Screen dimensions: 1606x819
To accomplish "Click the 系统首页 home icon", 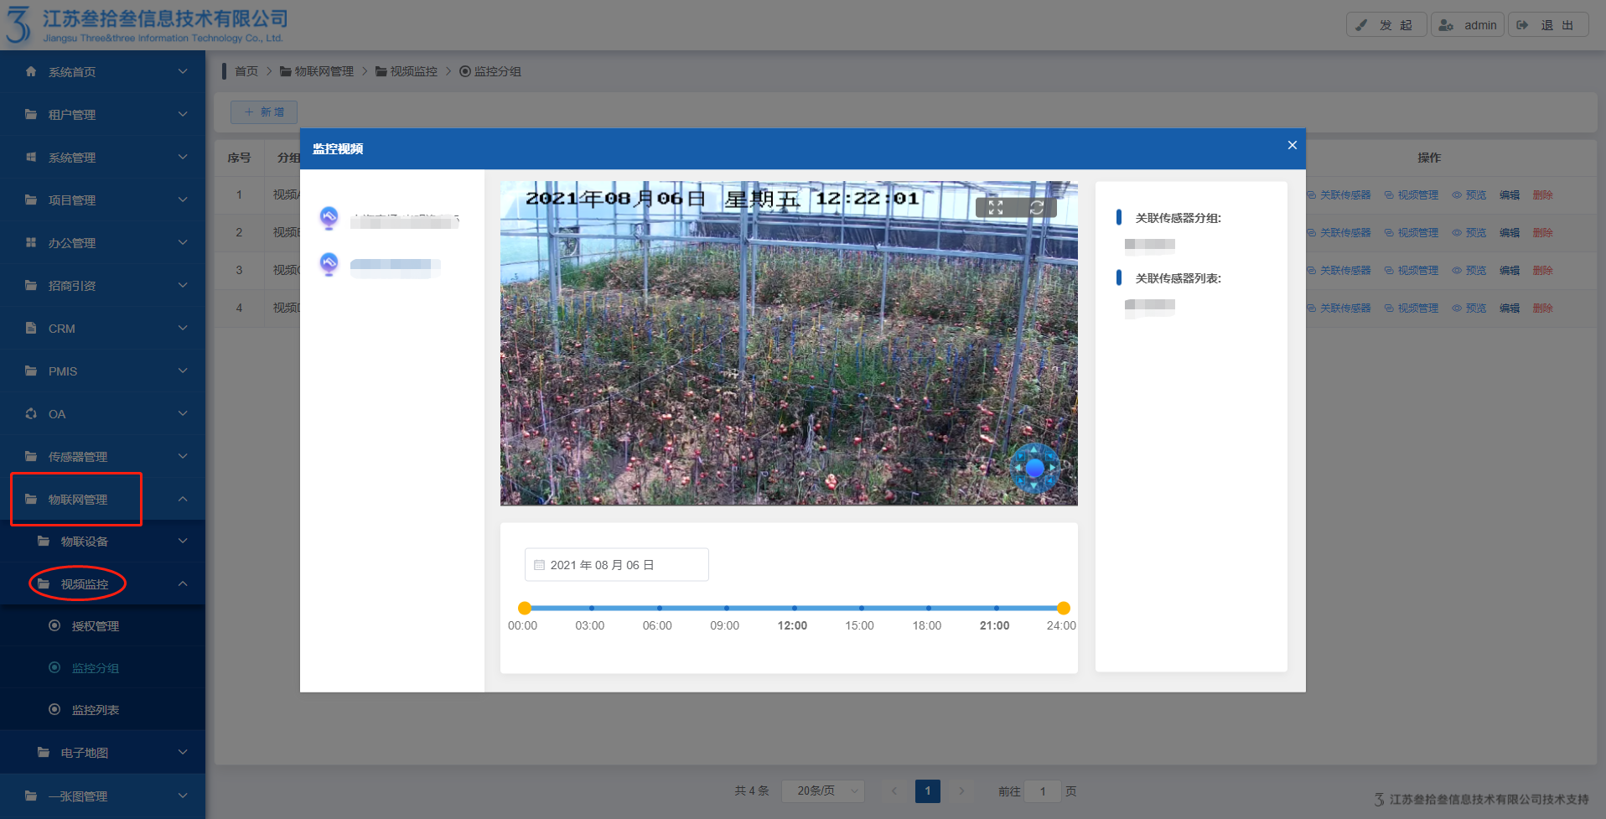I will tap(31, 71).
